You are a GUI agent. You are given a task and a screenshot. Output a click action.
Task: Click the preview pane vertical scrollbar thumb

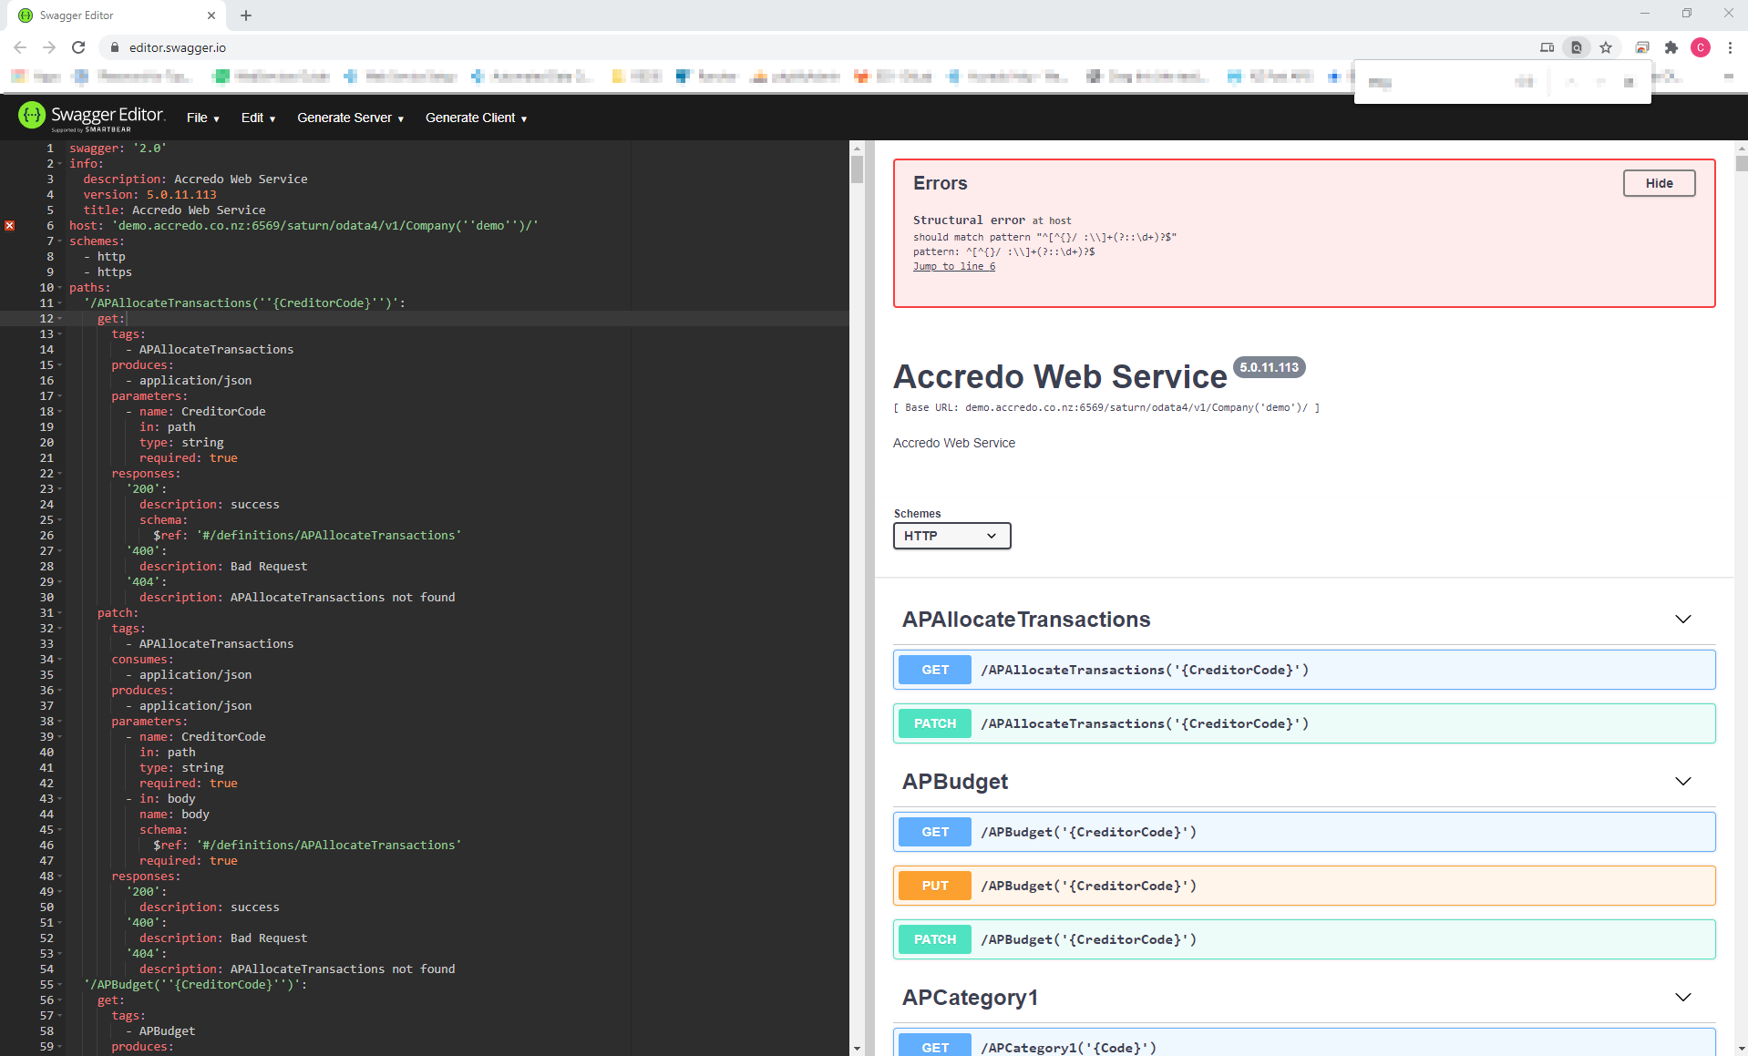tap(1742, 163)
